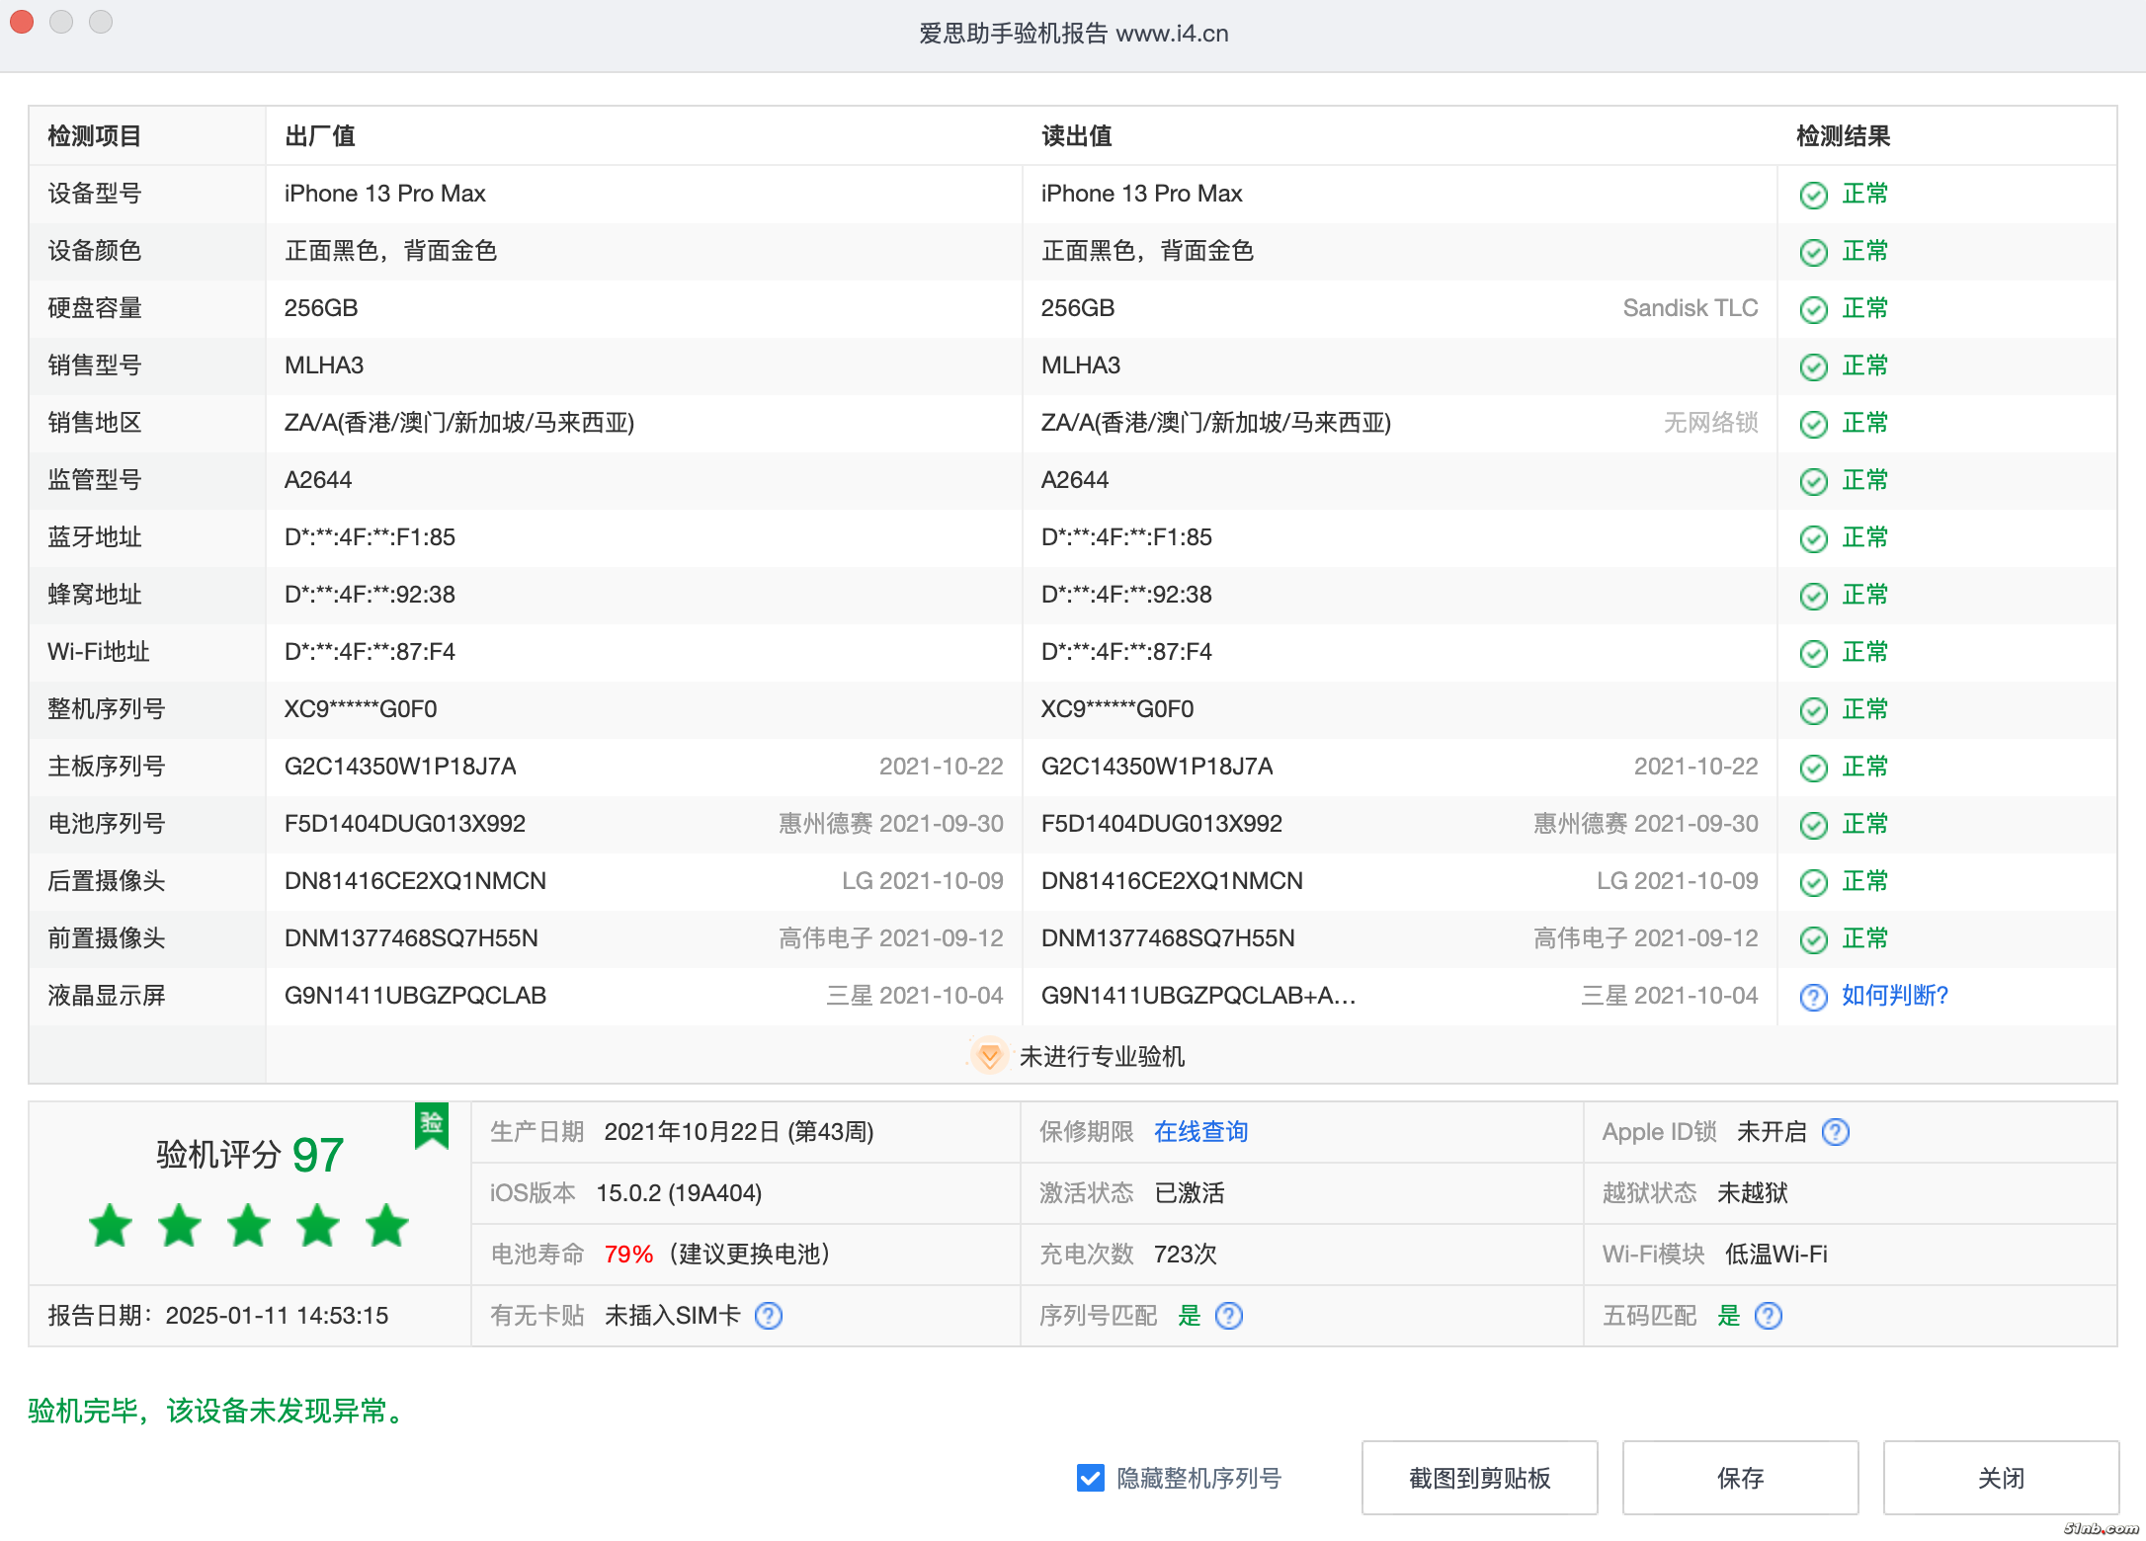The height and width of the screenshot is (1541, 2146).
Task: Click the five-star rating display
Action: (x=248, y=1226)
